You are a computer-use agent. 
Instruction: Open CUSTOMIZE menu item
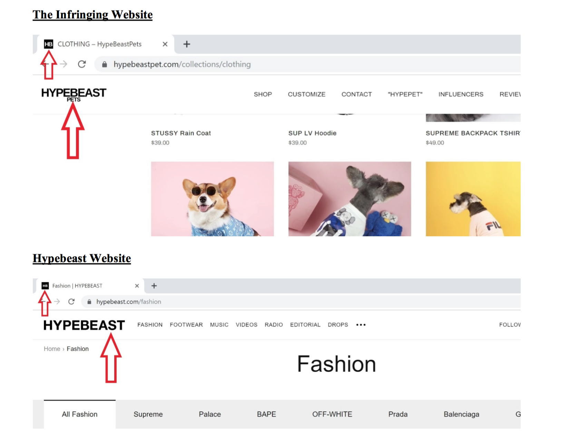click(x=307, y=94)
